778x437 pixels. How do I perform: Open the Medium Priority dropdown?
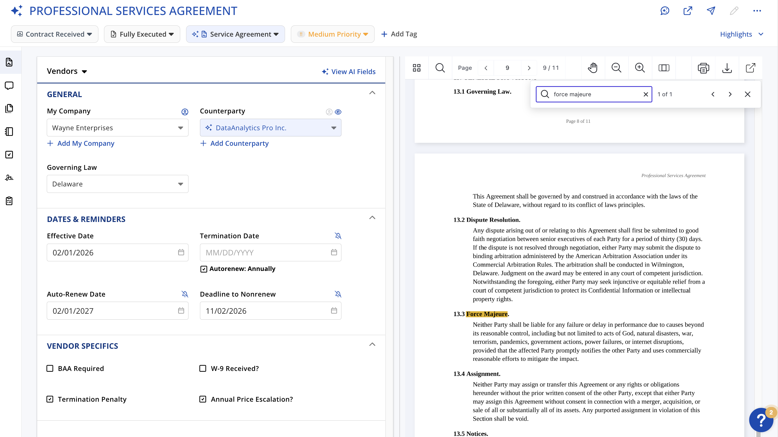pos(333,34)
